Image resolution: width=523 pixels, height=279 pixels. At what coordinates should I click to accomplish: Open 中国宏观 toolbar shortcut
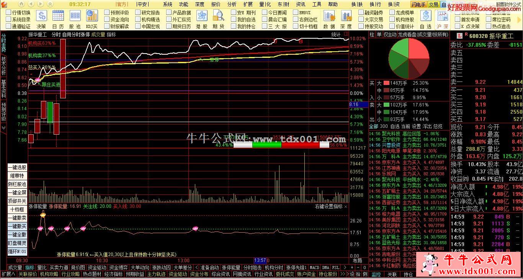pos(147,26)
